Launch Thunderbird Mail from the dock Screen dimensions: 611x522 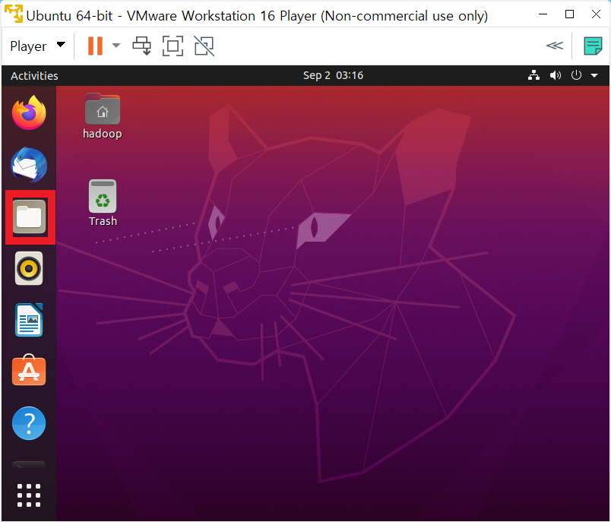29,165
